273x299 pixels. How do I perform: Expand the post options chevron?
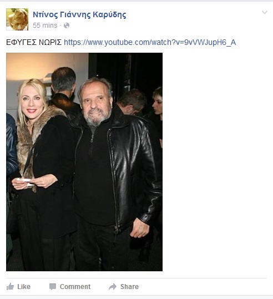pos(265,12)
